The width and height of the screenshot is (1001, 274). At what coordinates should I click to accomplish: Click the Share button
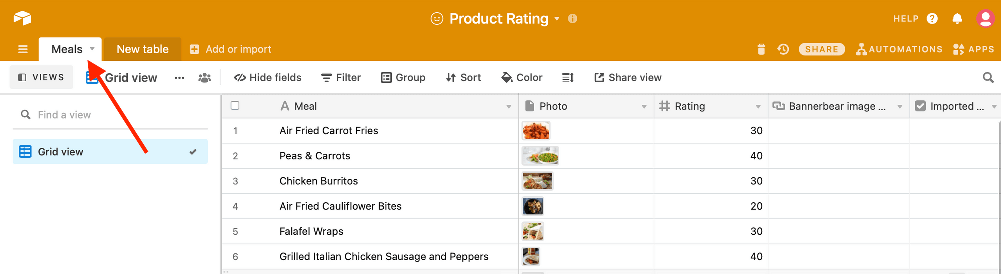[x=821, y=49]
